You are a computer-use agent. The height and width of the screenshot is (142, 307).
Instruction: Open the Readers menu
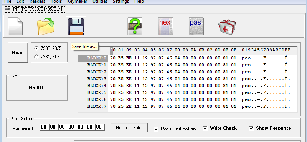37,2
